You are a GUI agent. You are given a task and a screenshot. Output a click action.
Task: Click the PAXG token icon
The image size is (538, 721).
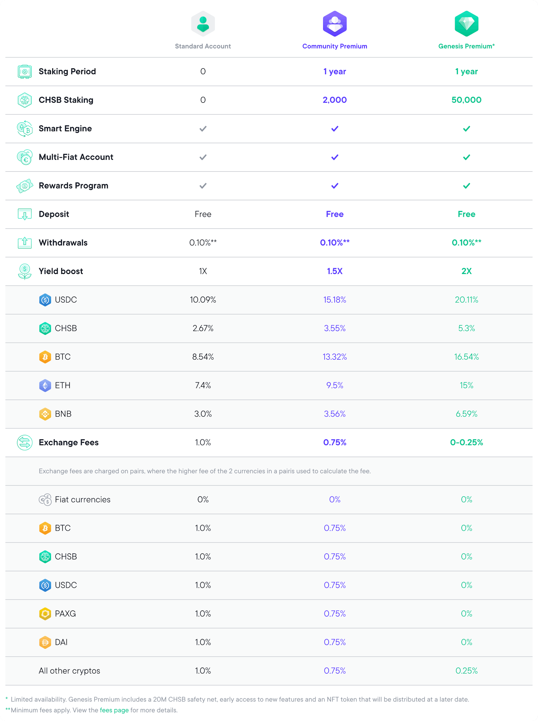45,613
